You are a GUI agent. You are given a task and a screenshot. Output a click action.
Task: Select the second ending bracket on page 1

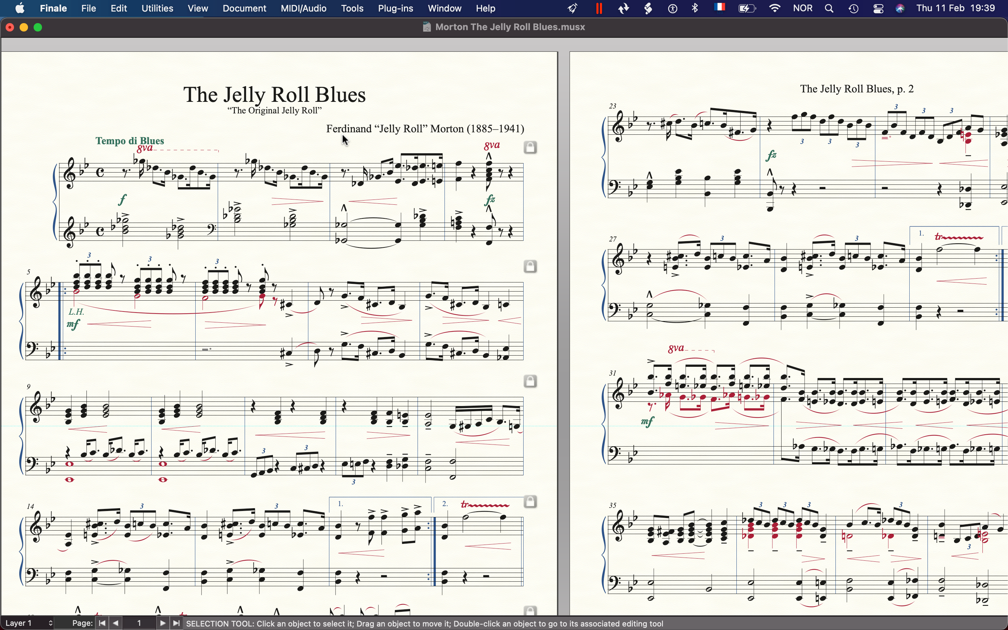pos(478,503)
